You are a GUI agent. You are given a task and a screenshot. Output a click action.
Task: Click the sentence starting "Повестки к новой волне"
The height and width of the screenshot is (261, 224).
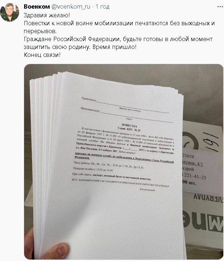[x=119, y=27]
